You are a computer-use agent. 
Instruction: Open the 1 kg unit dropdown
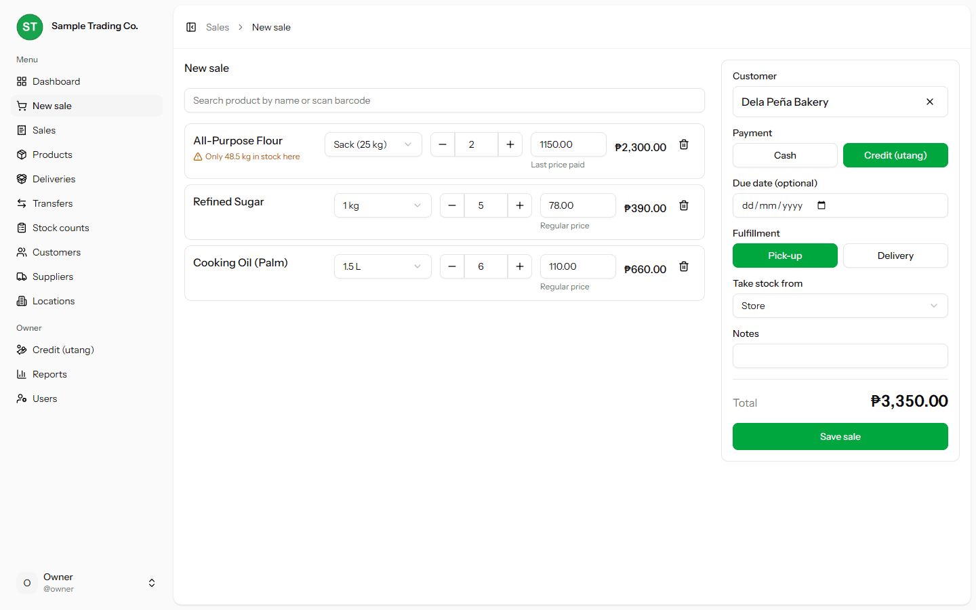coord(383,205)
